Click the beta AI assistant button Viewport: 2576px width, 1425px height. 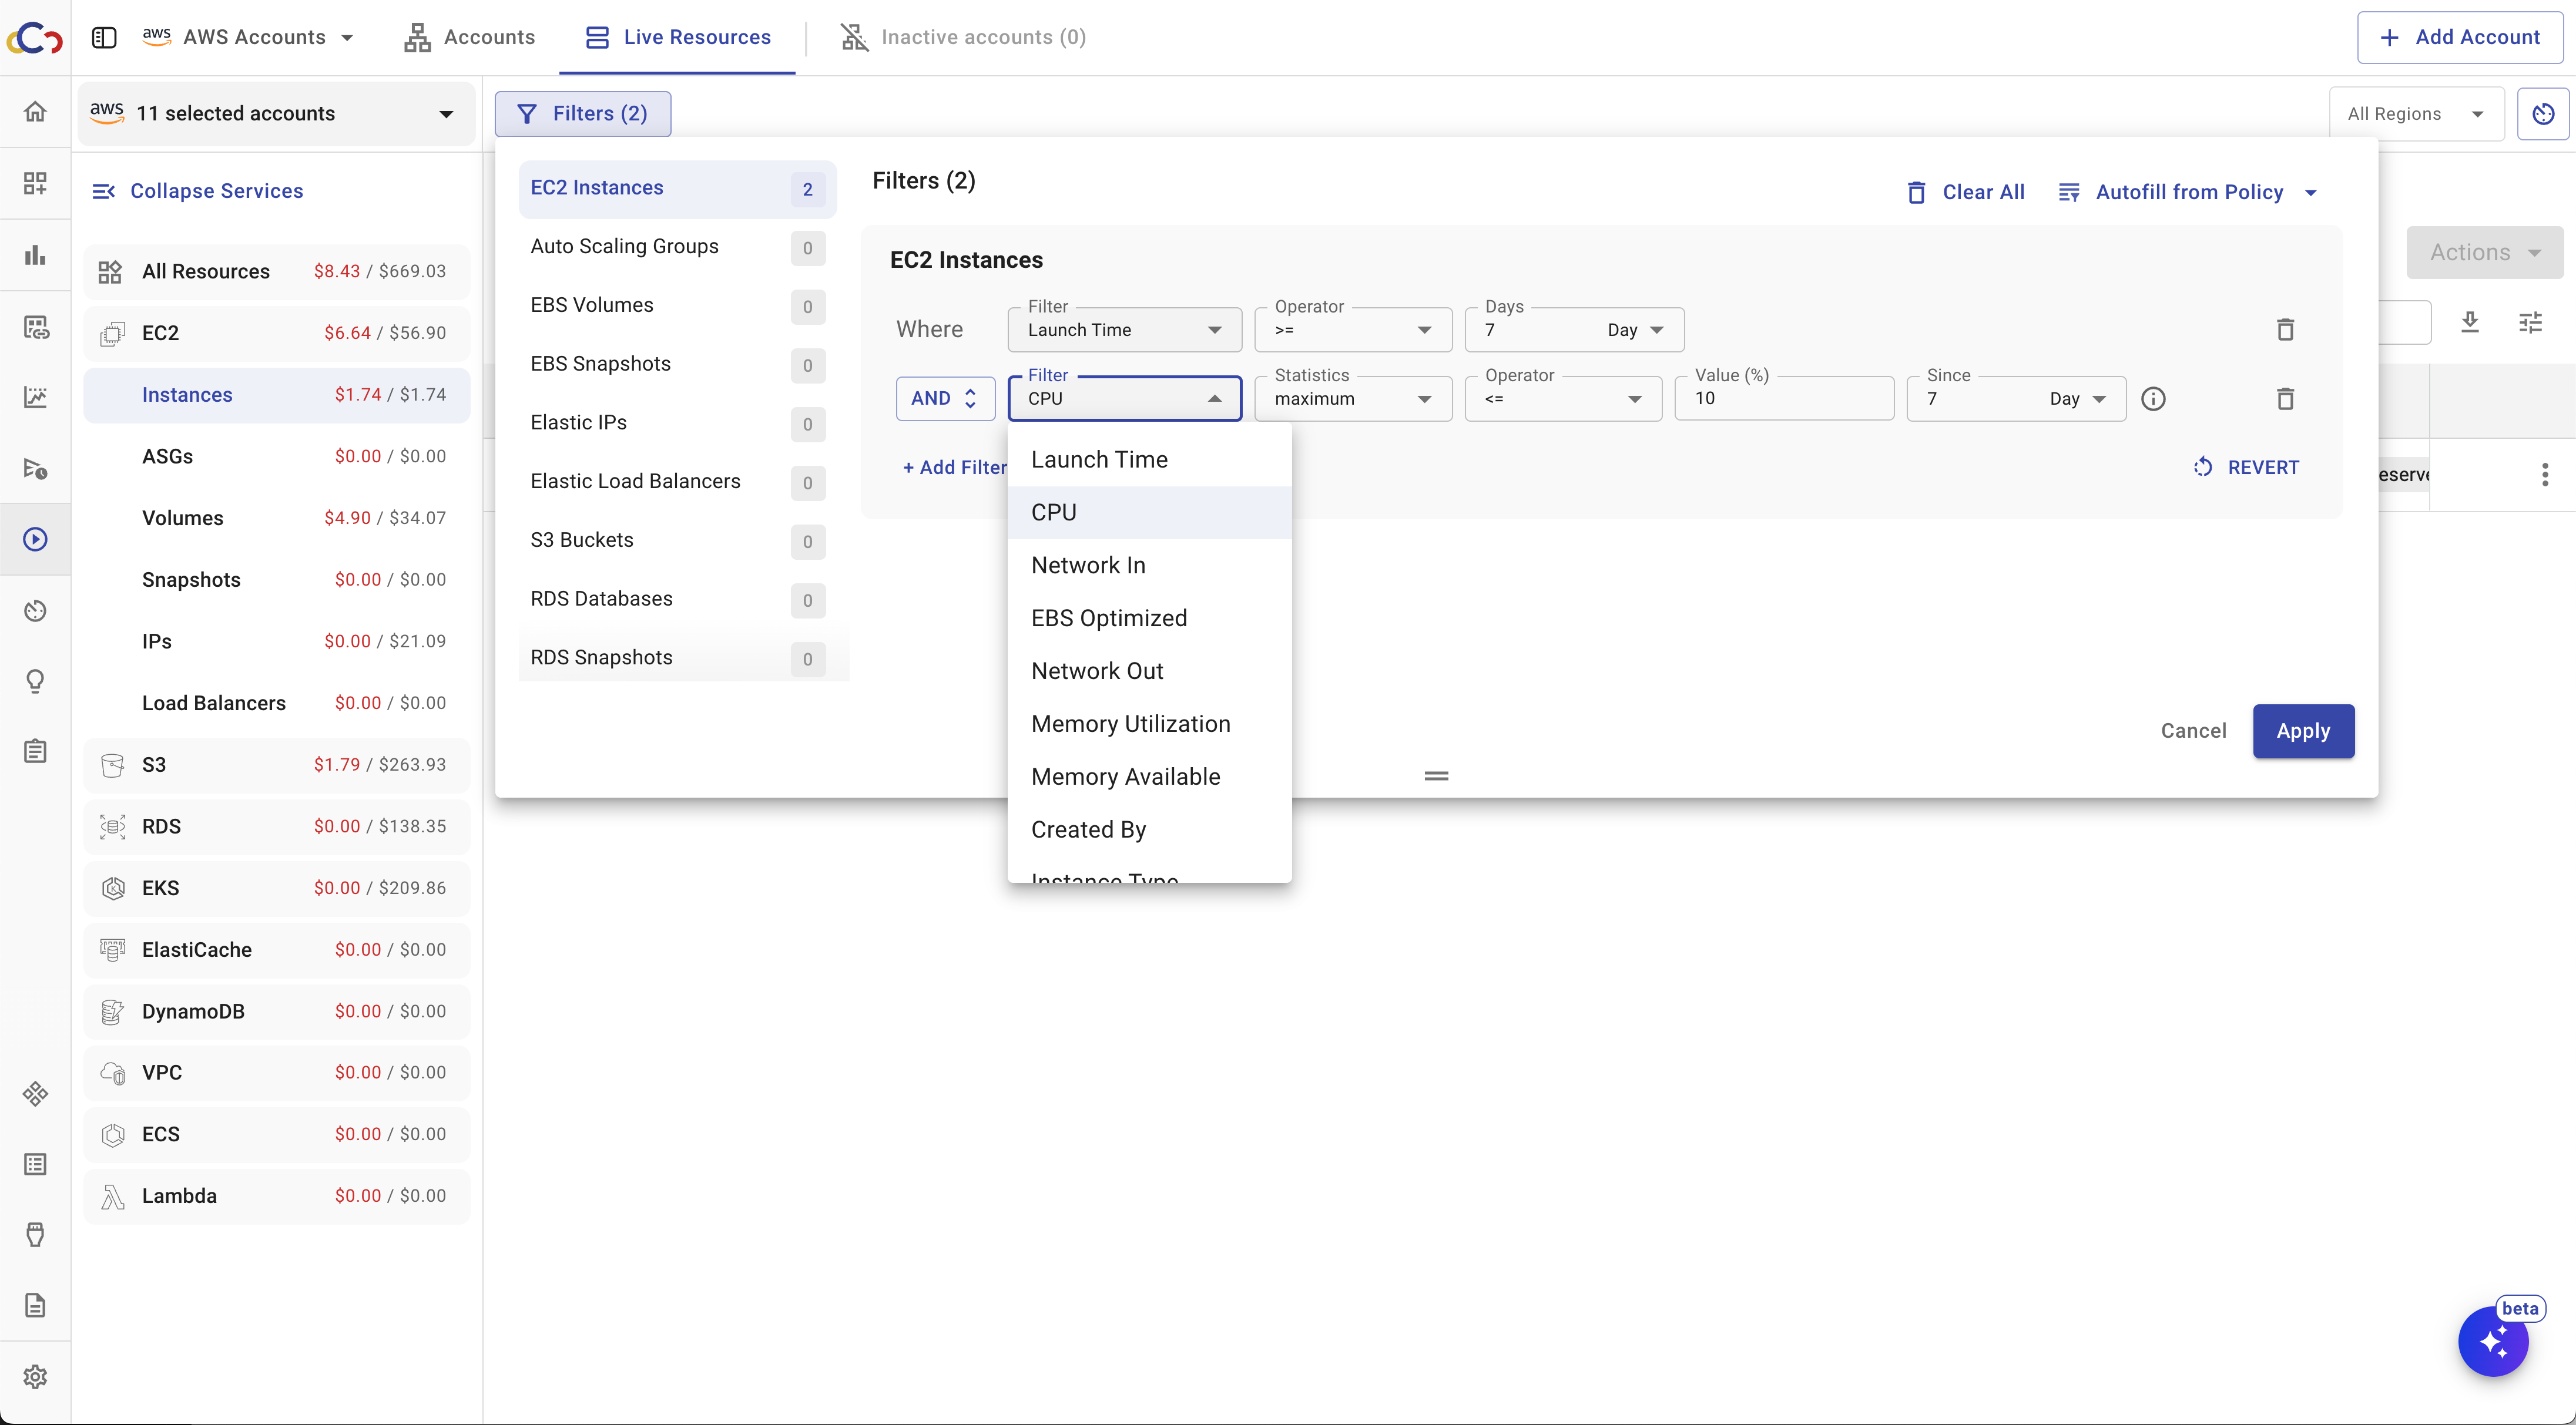pyautogui.click(x=2493, y=1341)
